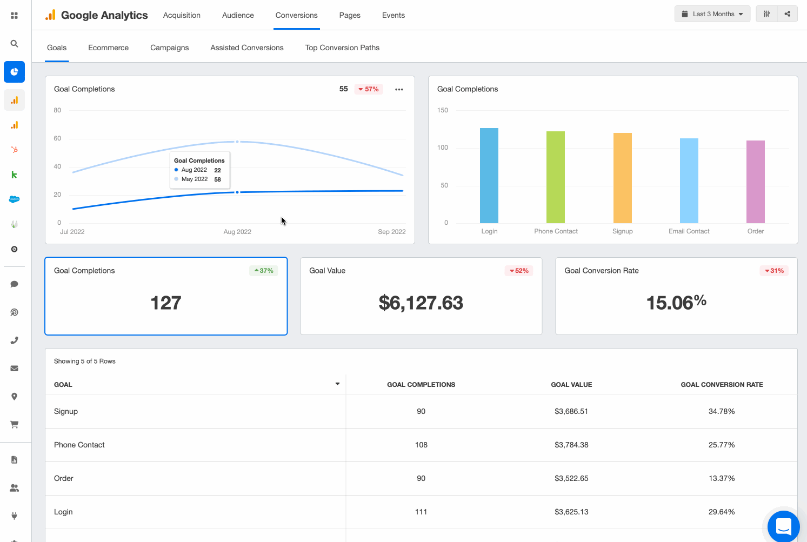Switch to the Acquisition tab
This screenshot has width=807, height=542.
pos(182,15)
